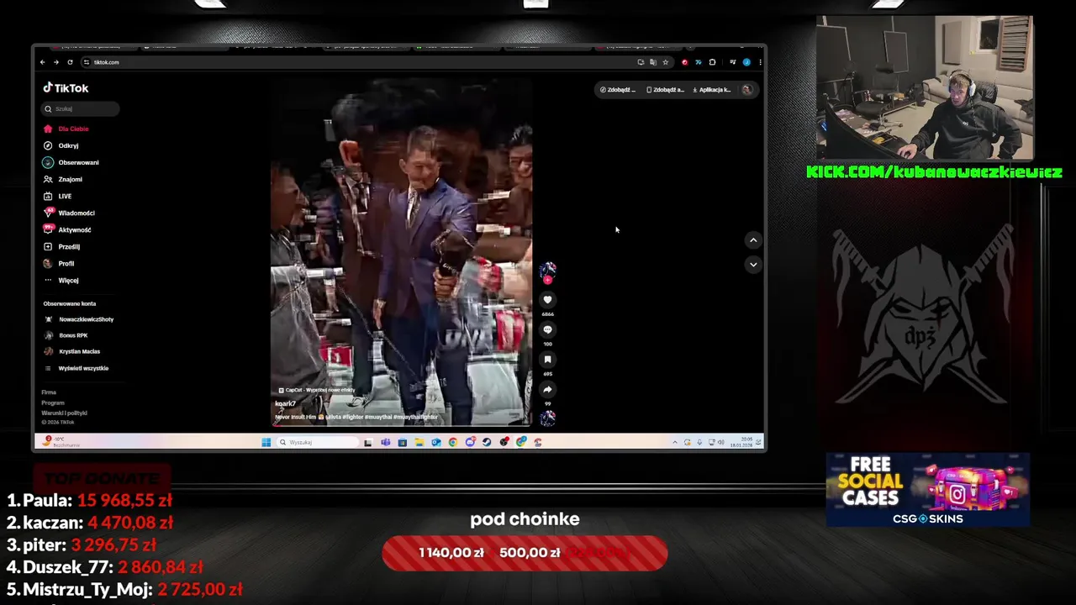Open the taskbar weather widget
This screenshot has height=605, width=1076.
click(61, 441)
